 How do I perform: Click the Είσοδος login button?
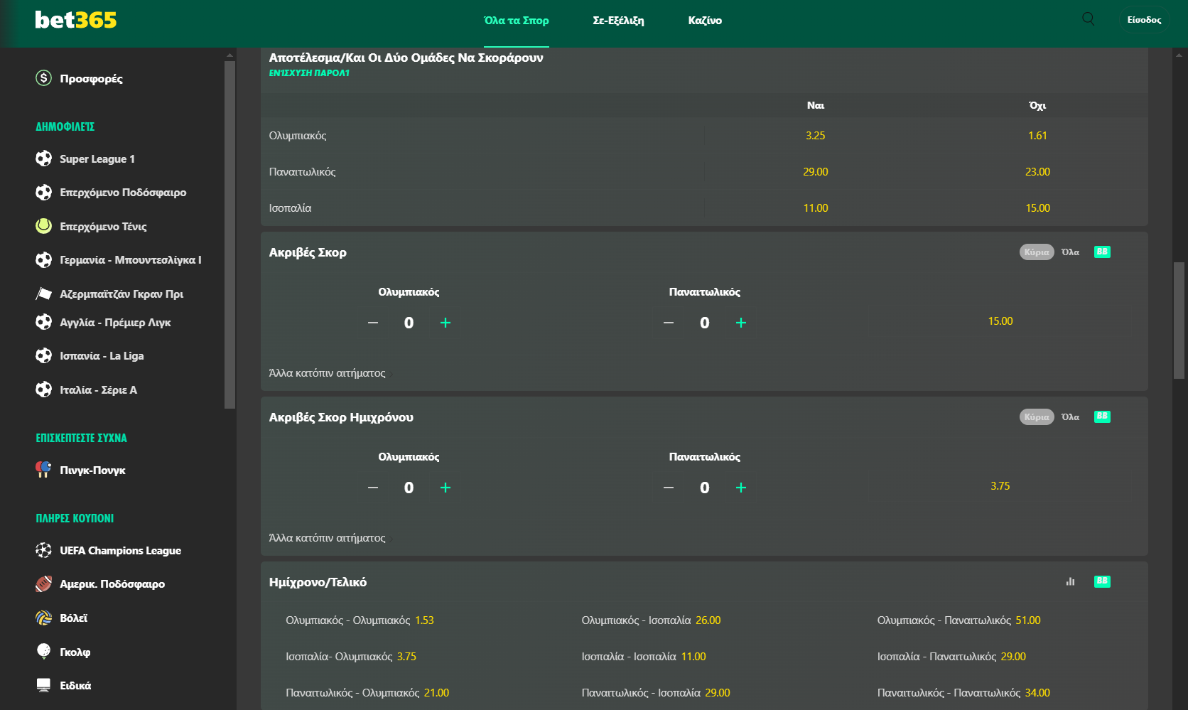coord(1144,20)
